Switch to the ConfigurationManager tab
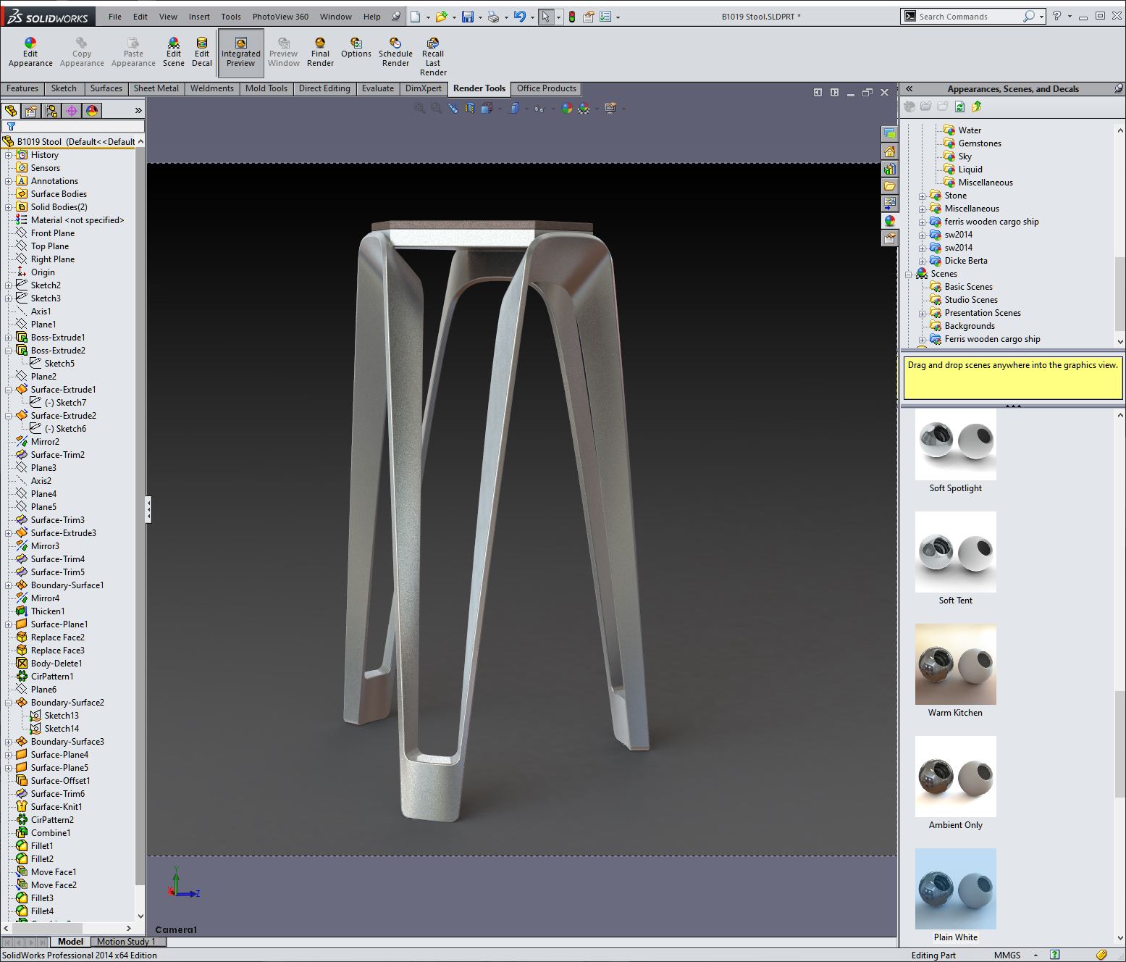The height and width of the screenshot is (962, 1126). coord(51,111)
